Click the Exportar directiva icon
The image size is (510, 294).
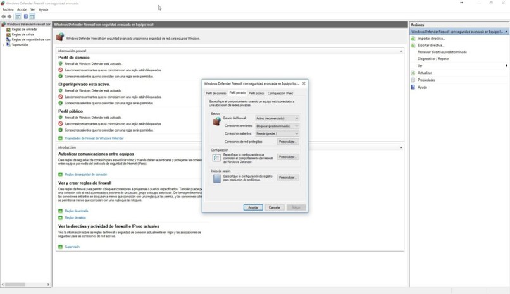click(413, 46)
